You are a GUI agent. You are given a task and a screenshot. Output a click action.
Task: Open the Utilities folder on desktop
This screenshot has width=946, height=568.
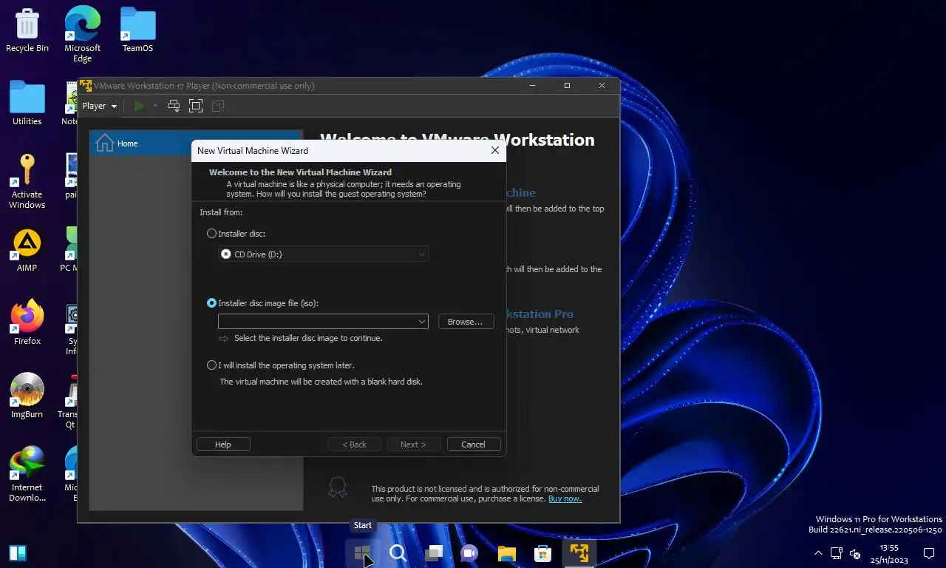pos(27,104)
